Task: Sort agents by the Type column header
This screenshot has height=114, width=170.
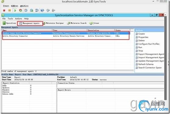Action: coord(69,30)
